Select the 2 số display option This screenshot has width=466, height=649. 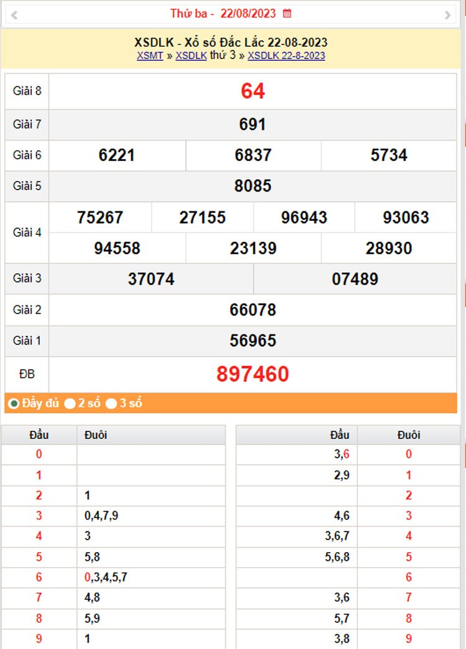point(70,403)
